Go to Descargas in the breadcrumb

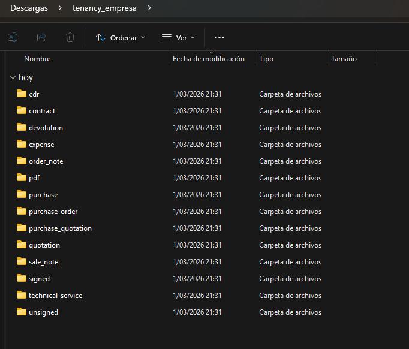tap(29, 8)
